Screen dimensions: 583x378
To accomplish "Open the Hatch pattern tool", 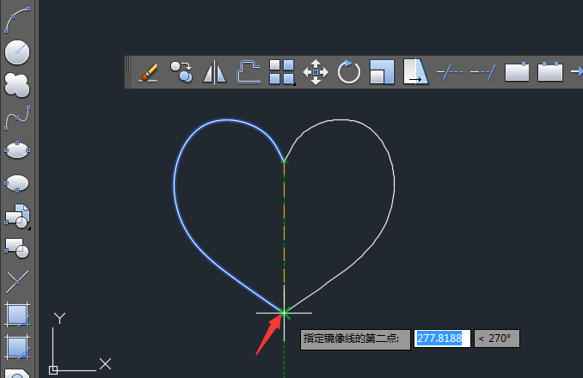I will coord(17,314).
